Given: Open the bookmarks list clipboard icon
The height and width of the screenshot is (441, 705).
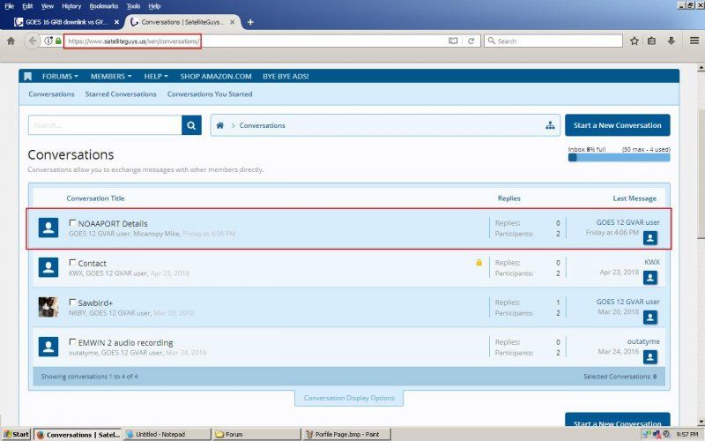Looking at the screenshot, I should (651, 41).
